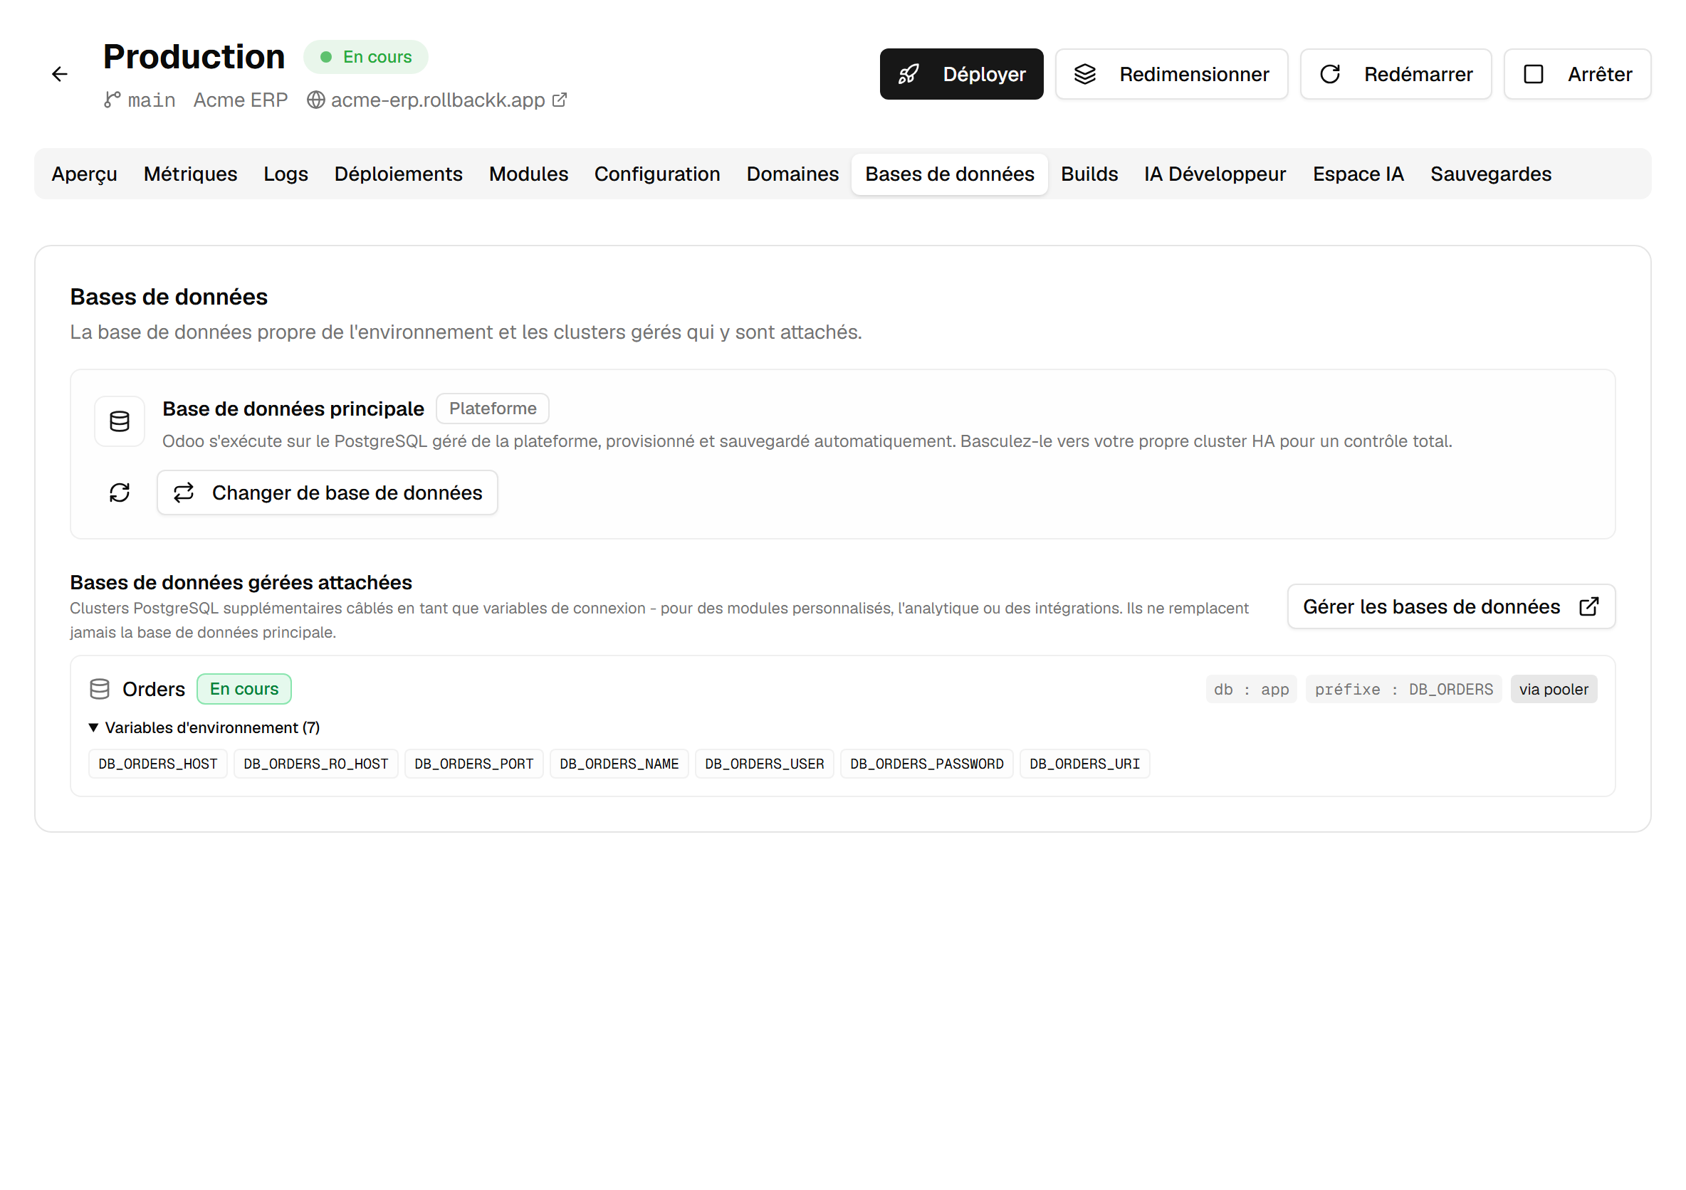The width and height of the screenshot is (1686, 1190).
Task: Open the Builds tab
Action: (x=1089, y=174)
